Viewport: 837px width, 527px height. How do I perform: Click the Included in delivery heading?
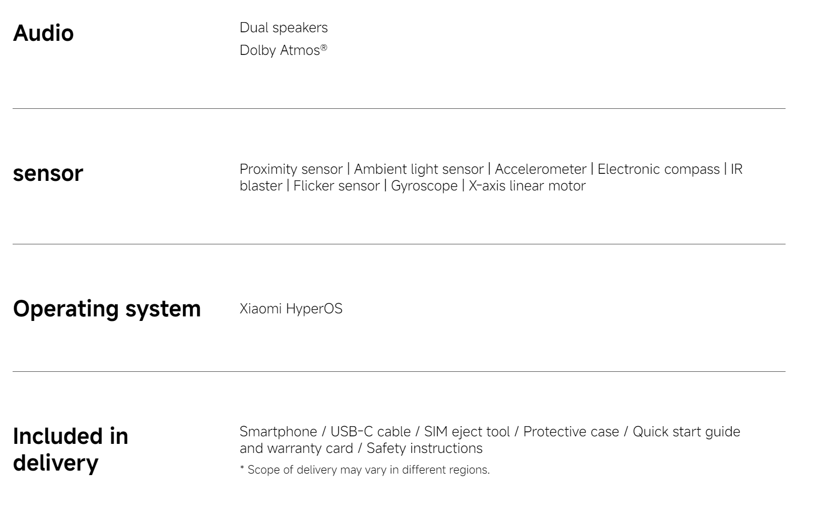[x=71, y=449]
